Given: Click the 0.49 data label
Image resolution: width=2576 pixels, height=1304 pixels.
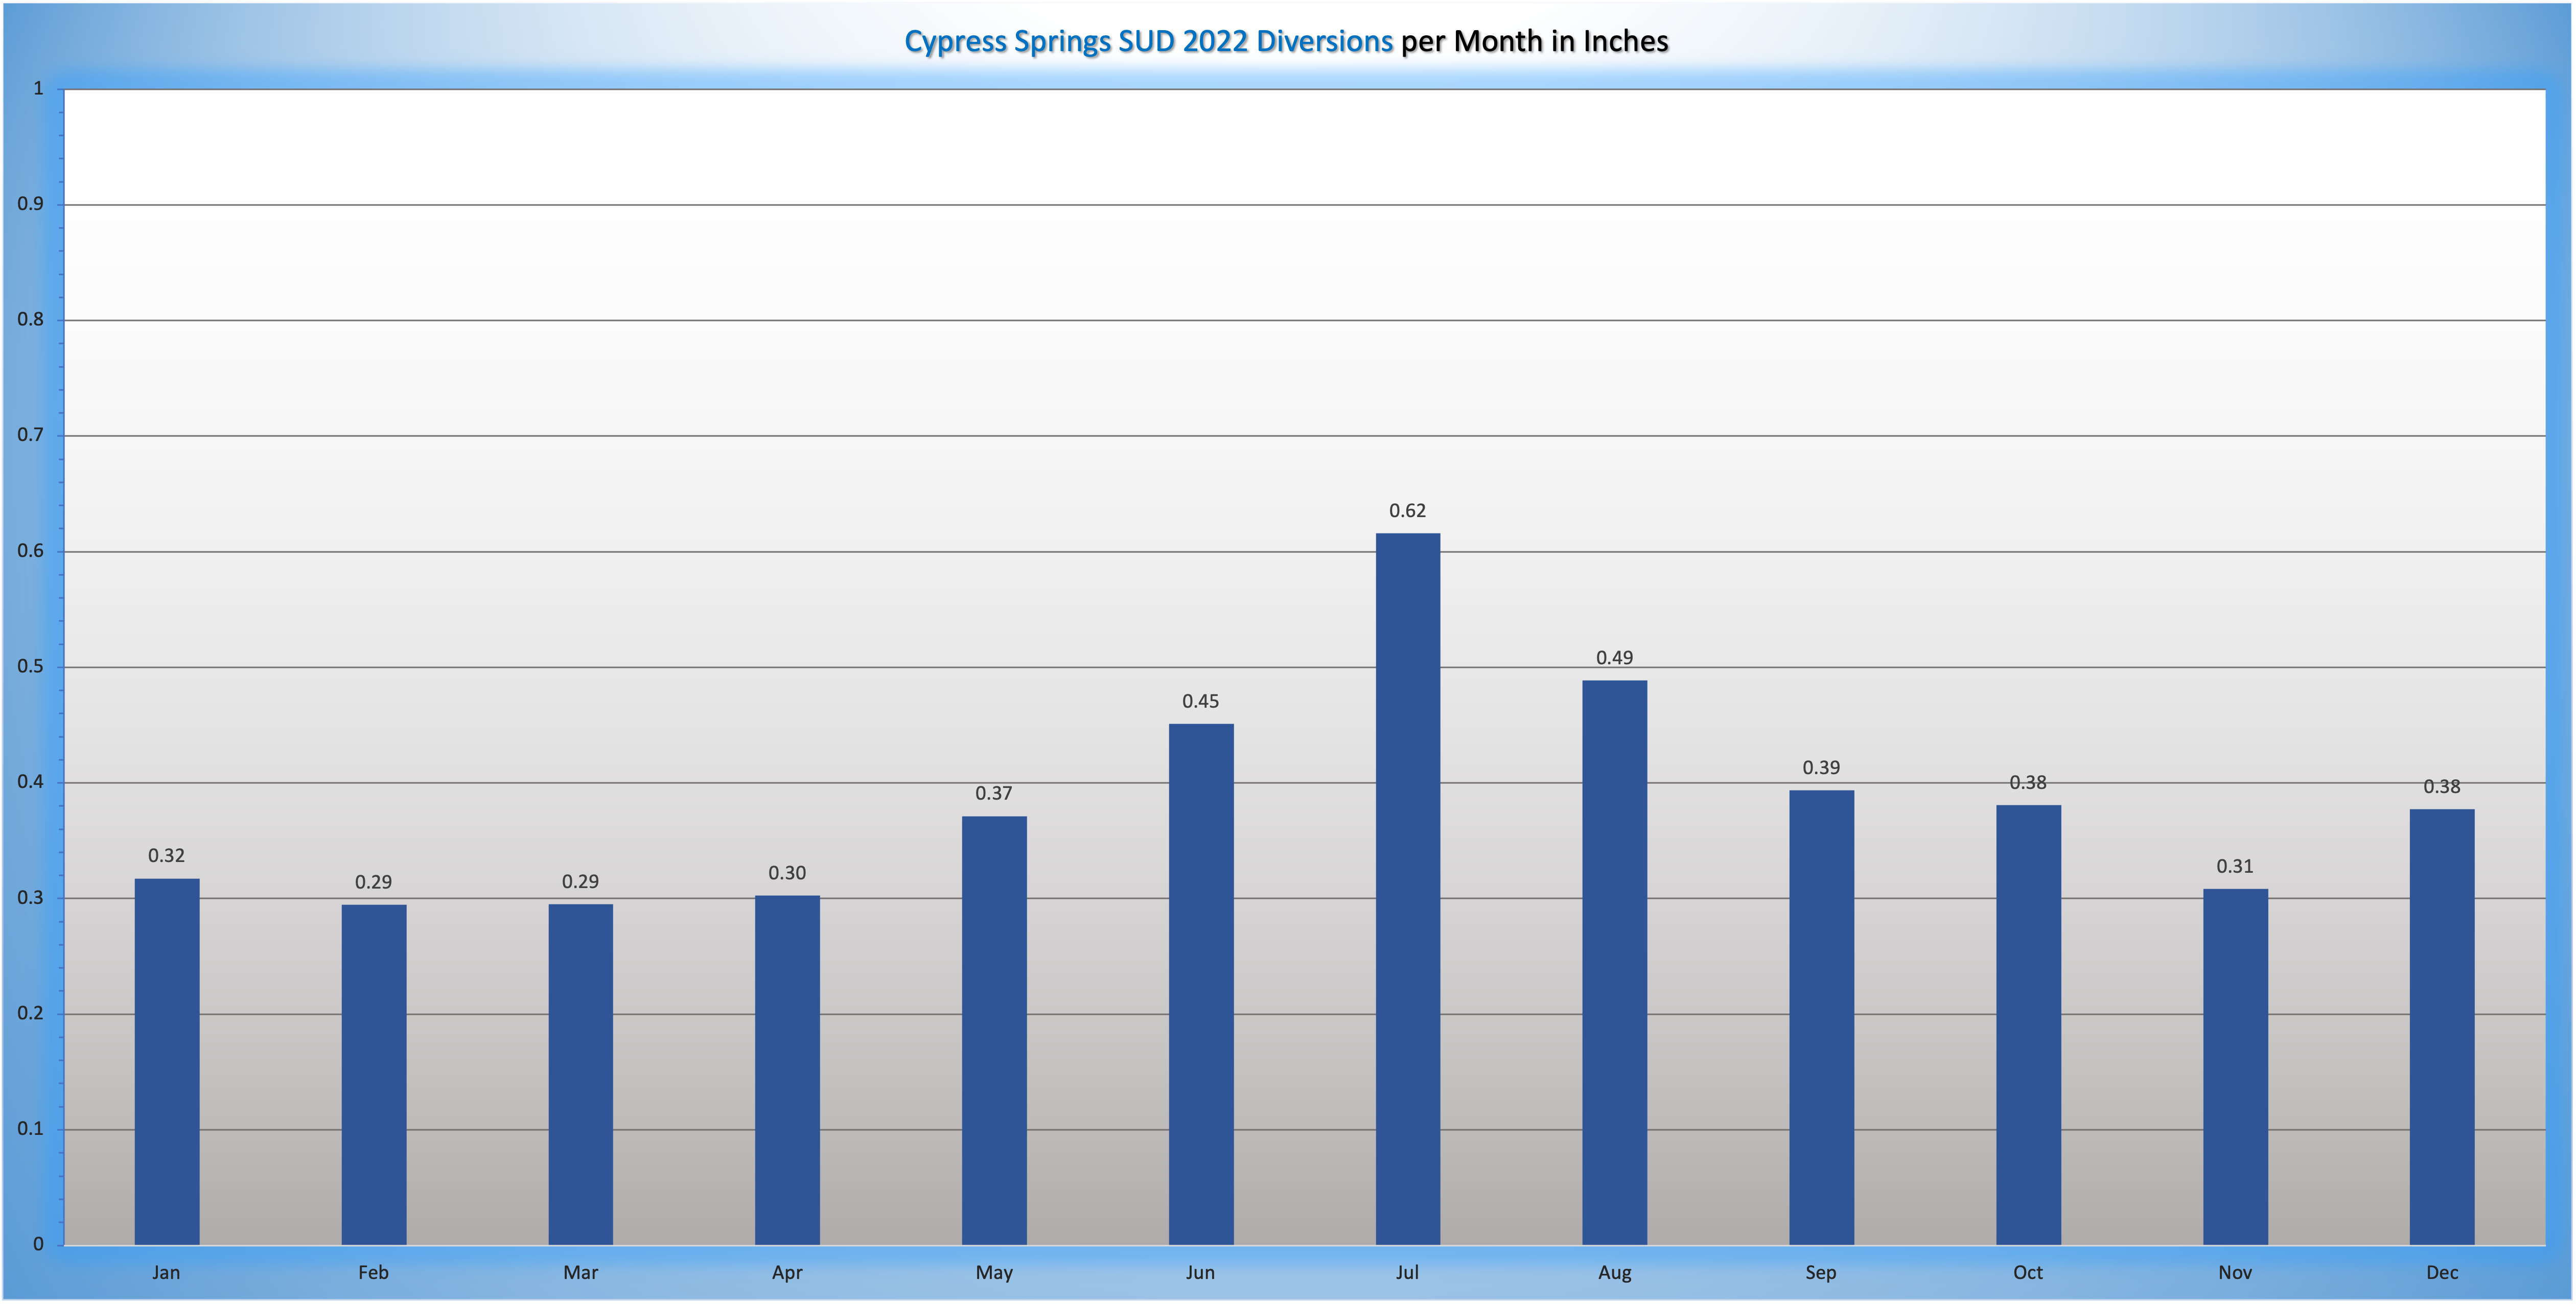Looking at the screenshot, I should click(1615, 658).
